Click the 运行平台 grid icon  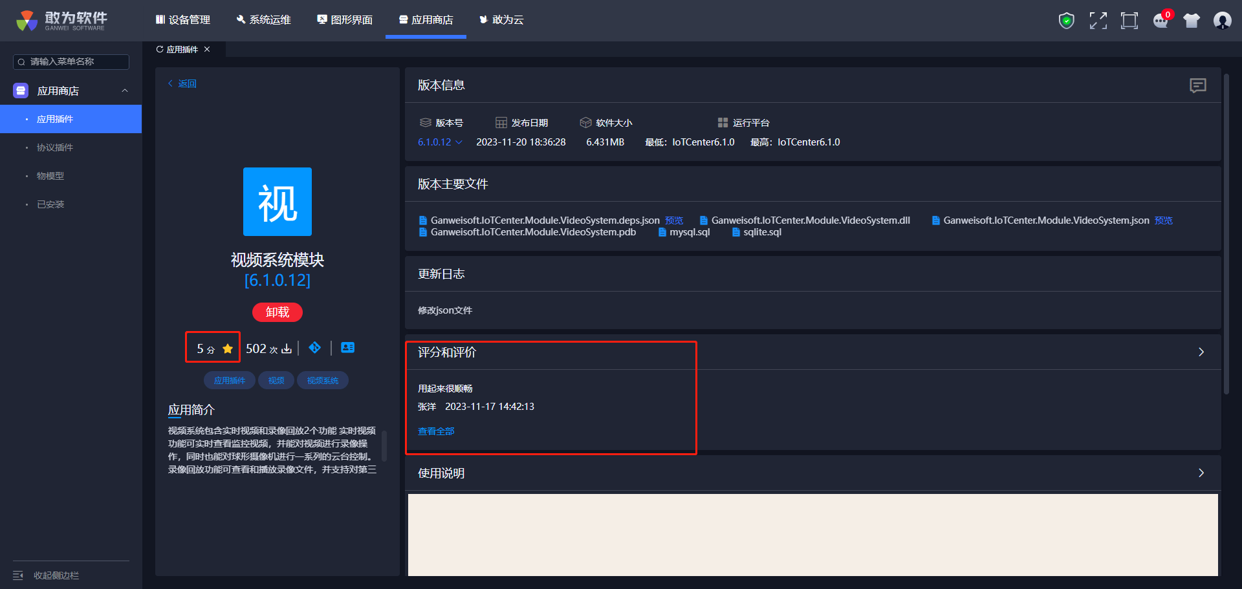coord(723,123)
